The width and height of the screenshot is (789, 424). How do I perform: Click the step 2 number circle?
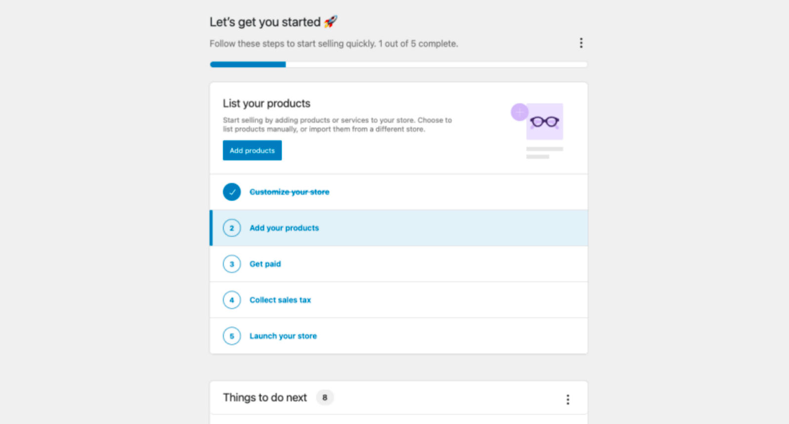pos(232,228)
